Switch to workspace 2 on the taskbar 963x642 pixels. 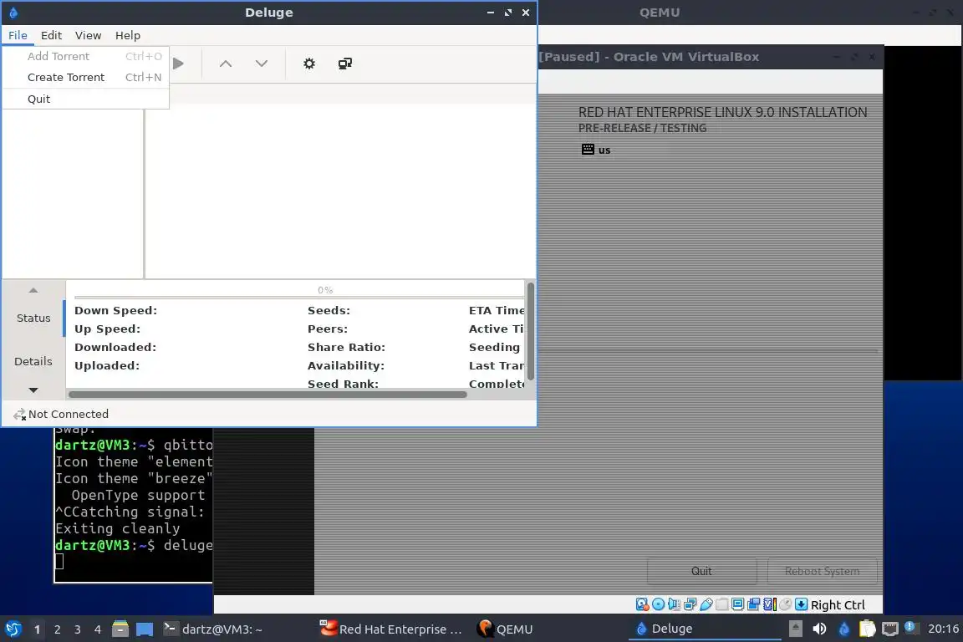coord(57,629)
